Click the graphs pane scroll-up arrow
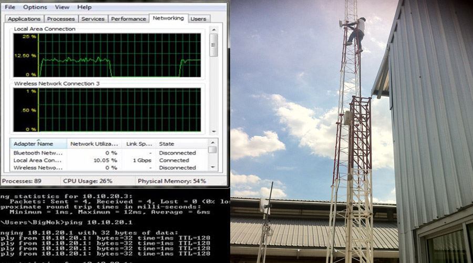This screenshot has height=263, width=473. coord(214,29)
